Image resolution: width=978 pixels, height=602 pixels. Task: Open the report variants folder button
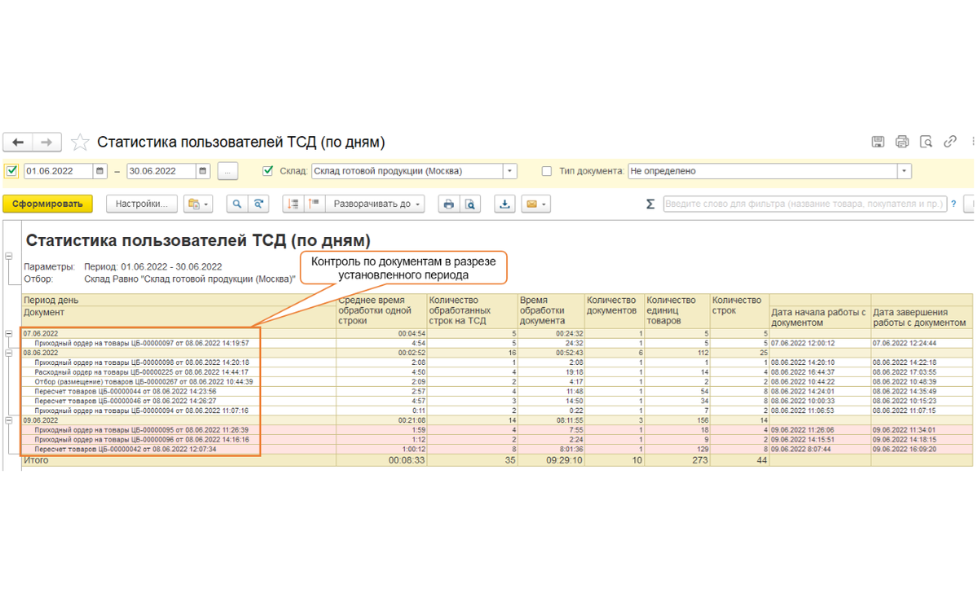tap(198, 204)
